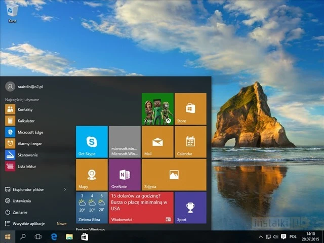The width and height of the screenshot is (324, 243).
Task: Open the Mail tile
Action: click(x=157, y=142)
